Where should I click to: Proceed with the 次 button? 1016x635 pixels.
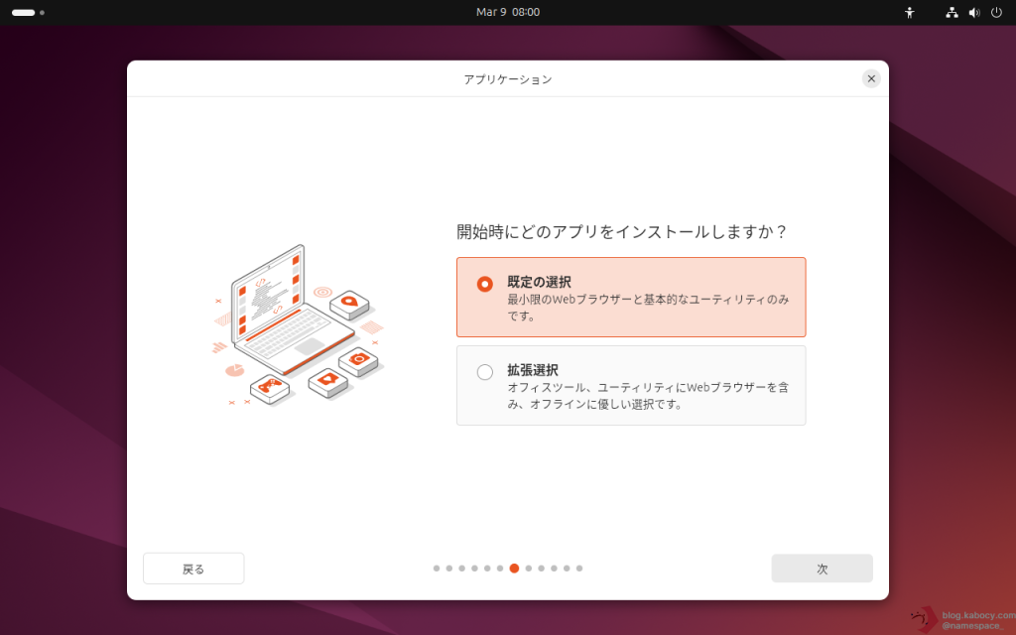coord(822,569)
